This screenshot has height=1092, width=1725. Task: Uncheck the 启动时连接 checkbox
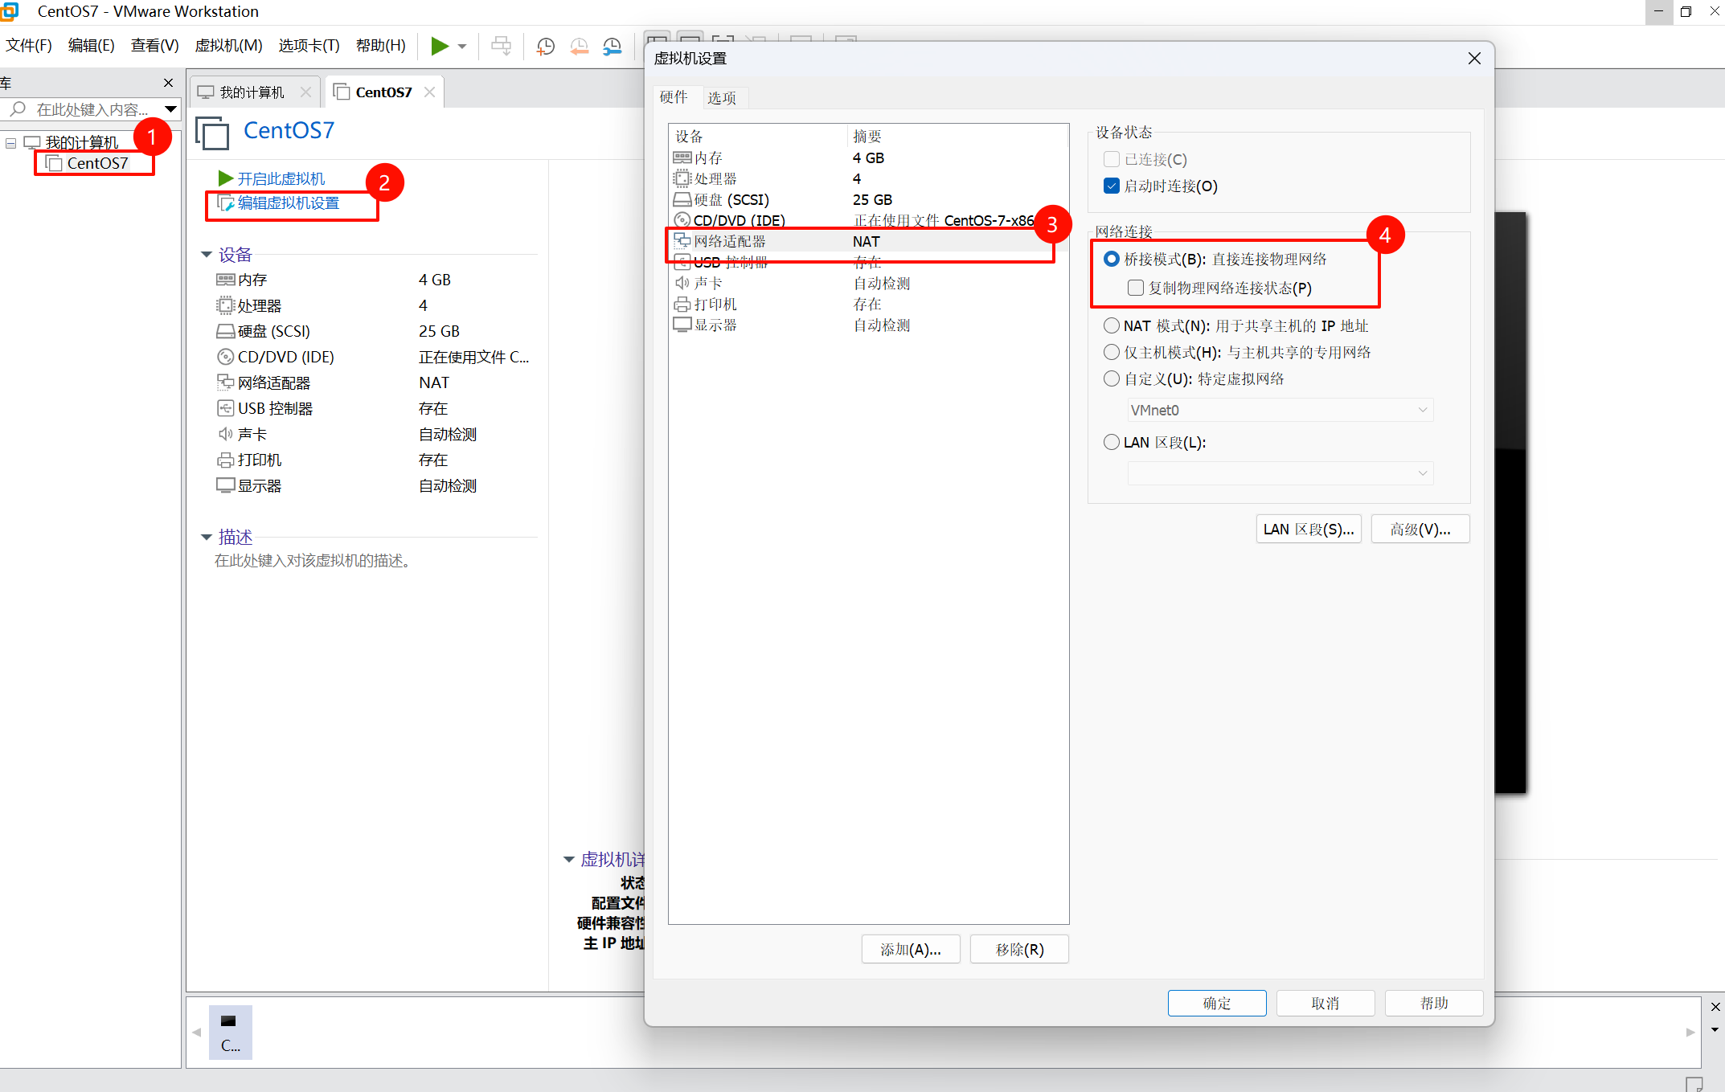[x=1112, y=186]
